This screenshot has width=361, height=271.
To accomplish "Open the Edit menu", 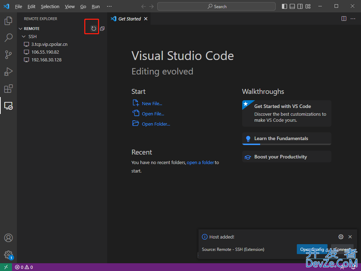I will (x=31, y=6).
